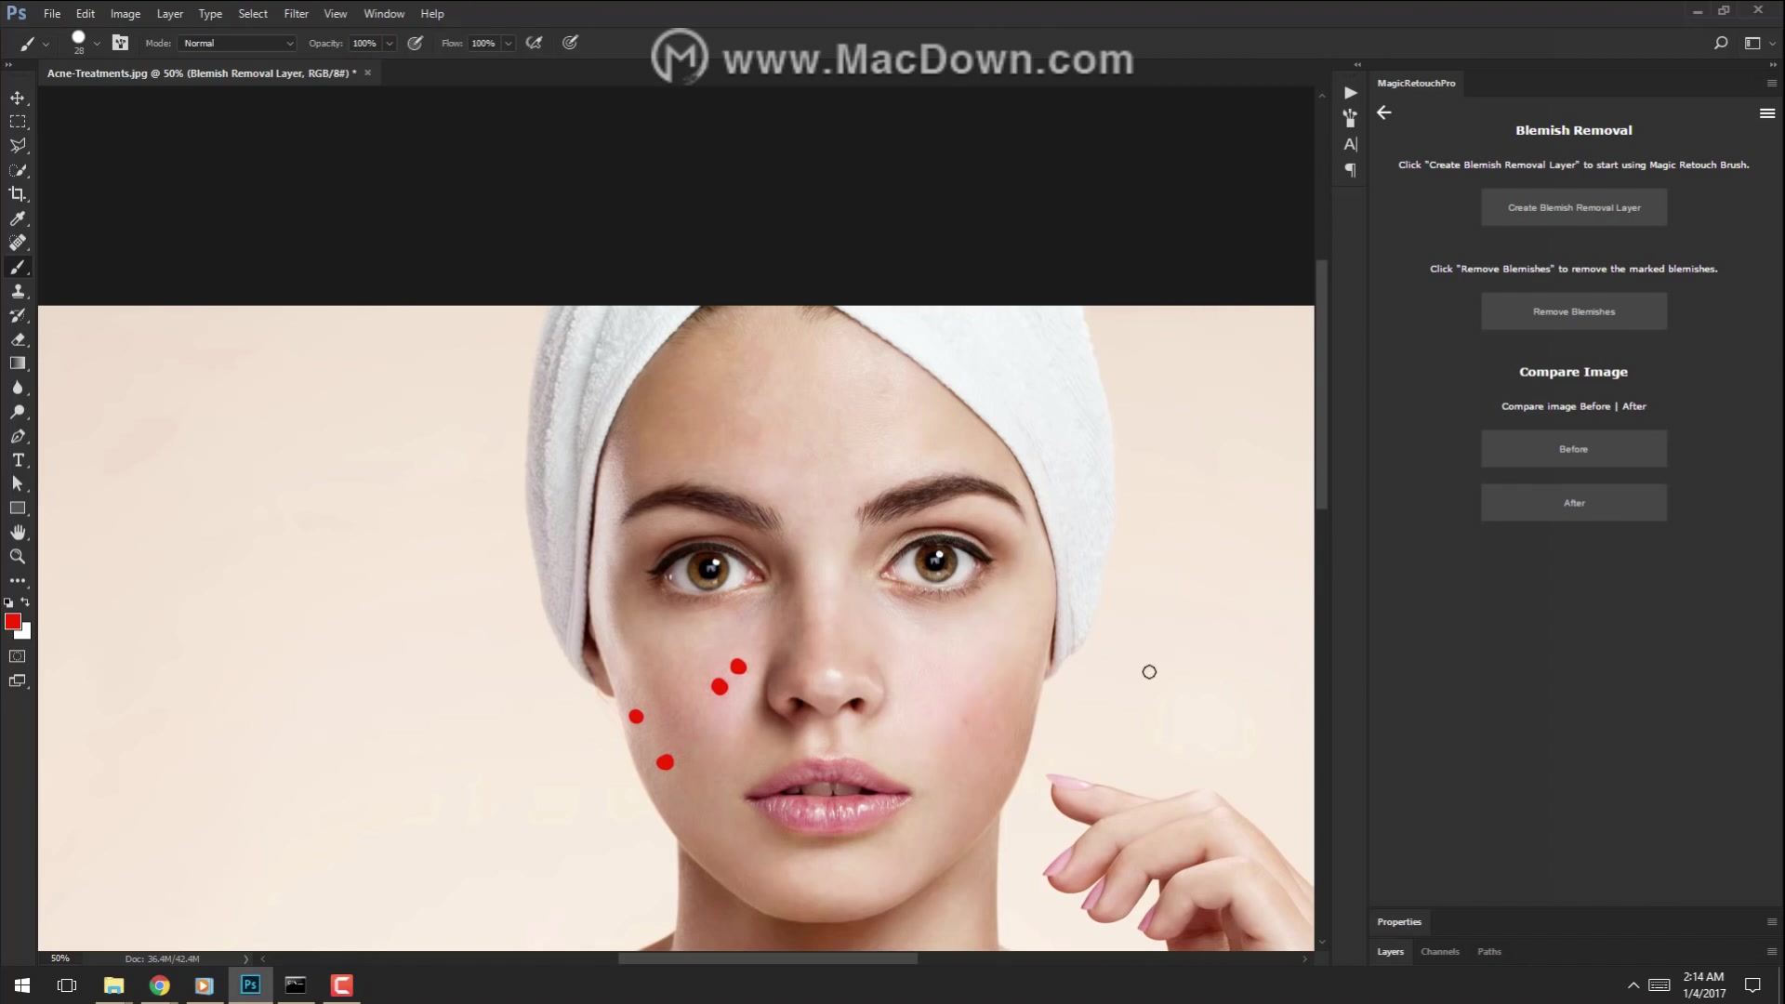This screenshot has height=1004, width=1785.
Task: Enable airbrush-style build-up effect
Action: pyautogui.click(x=534, y=43)
